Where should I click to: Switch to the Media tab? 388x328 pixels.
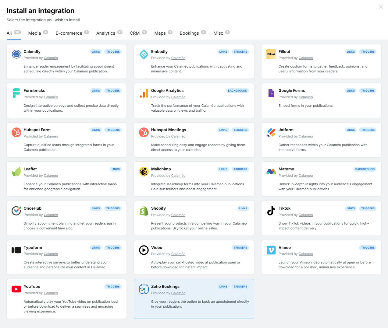click(38, 33)
